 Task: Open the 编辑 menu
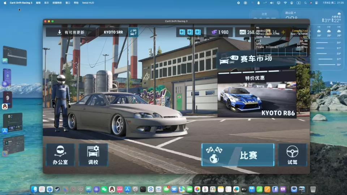coord(38,3)
